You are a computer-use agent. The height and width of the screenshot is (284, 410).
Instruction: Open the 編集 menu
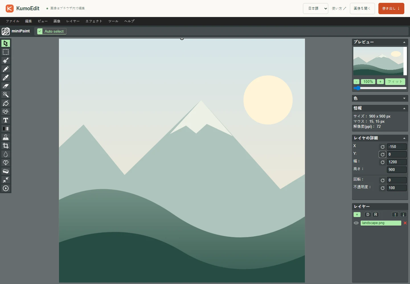28,21
